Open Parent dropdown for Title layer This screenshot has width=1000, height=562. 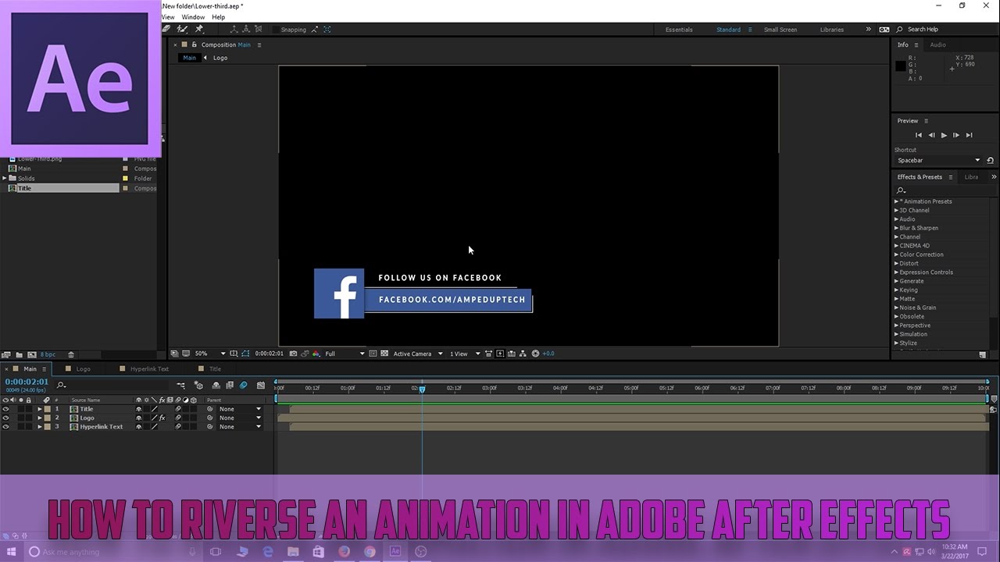click(x=240, y=409)
